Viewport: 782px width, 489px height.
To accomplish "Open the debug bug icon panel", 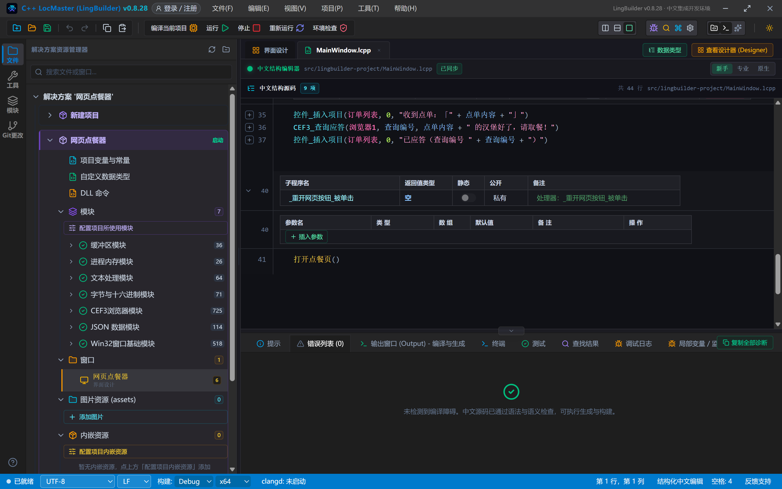I will pos(653,28).
